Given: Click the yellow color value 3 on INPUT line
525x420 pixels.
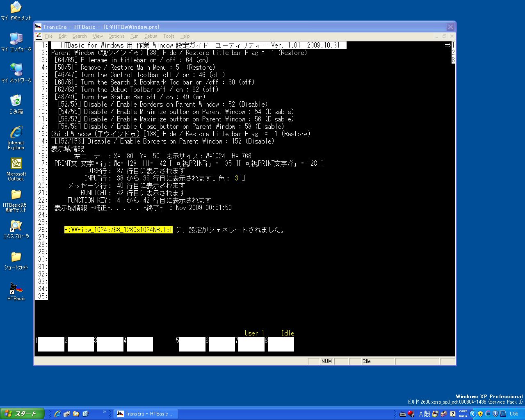Looking at the screenshot, I should [237, 178].
